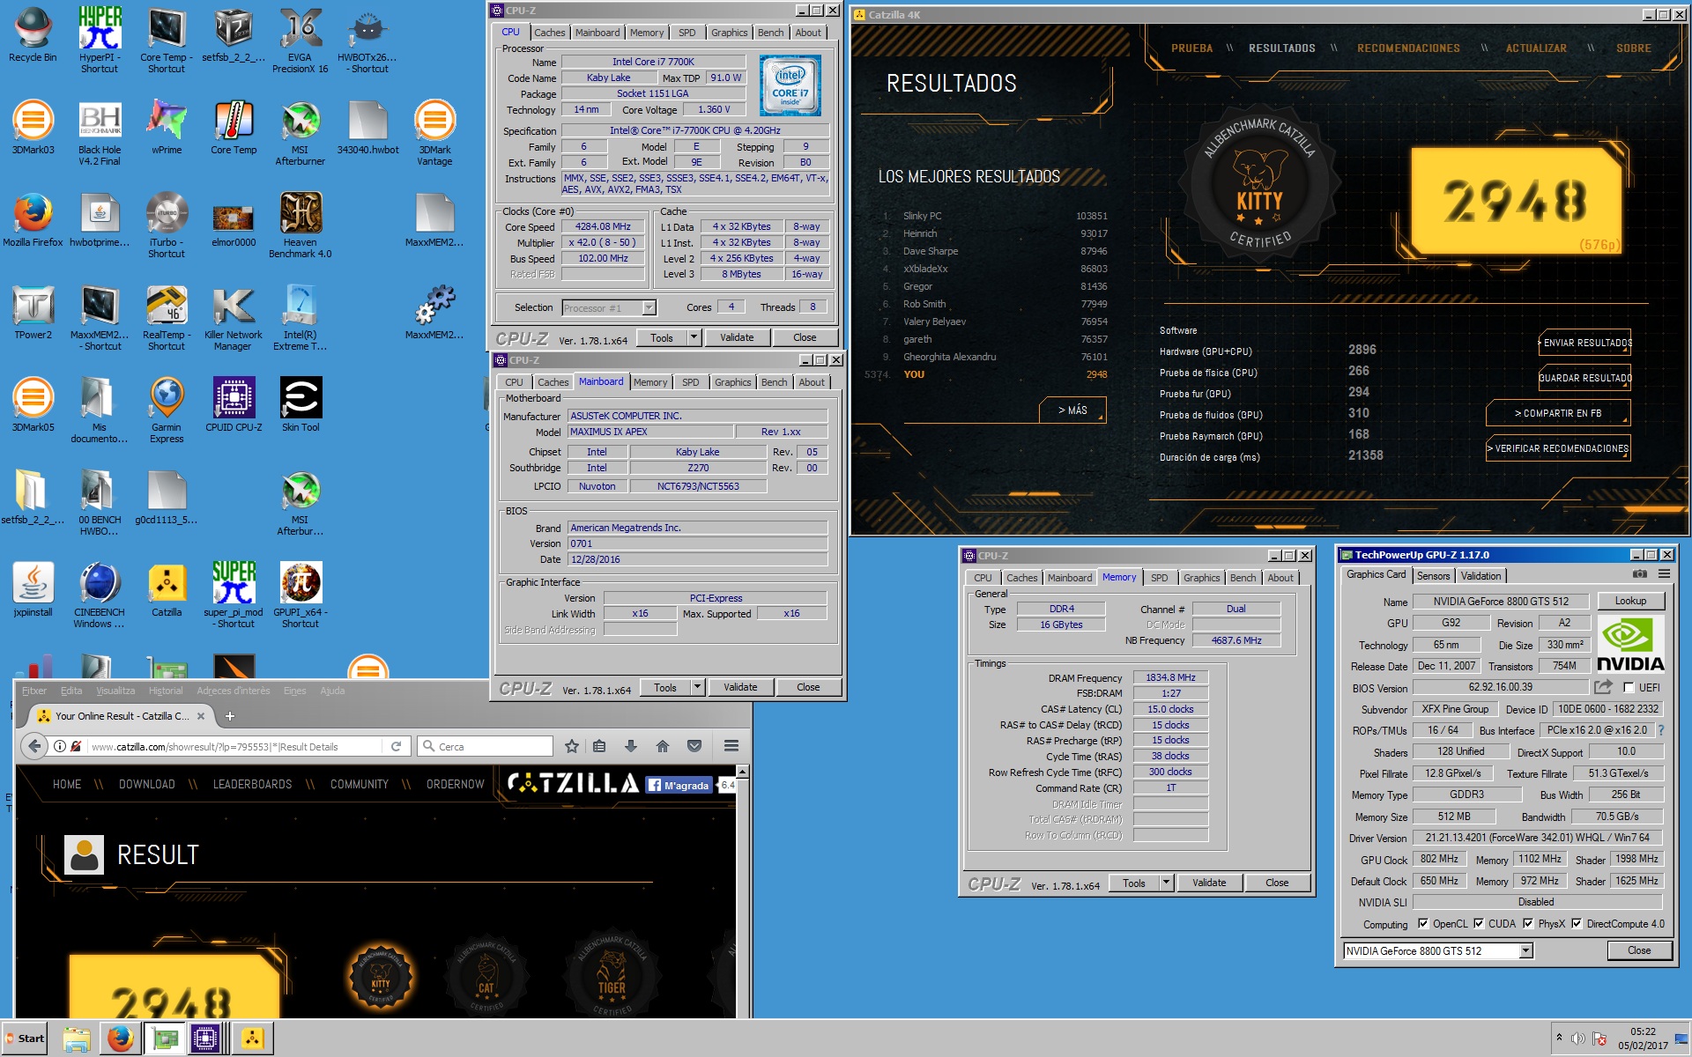Open the Historial menu in Firefox
The image size is (1692, 1057).
[x=166, y=691]
